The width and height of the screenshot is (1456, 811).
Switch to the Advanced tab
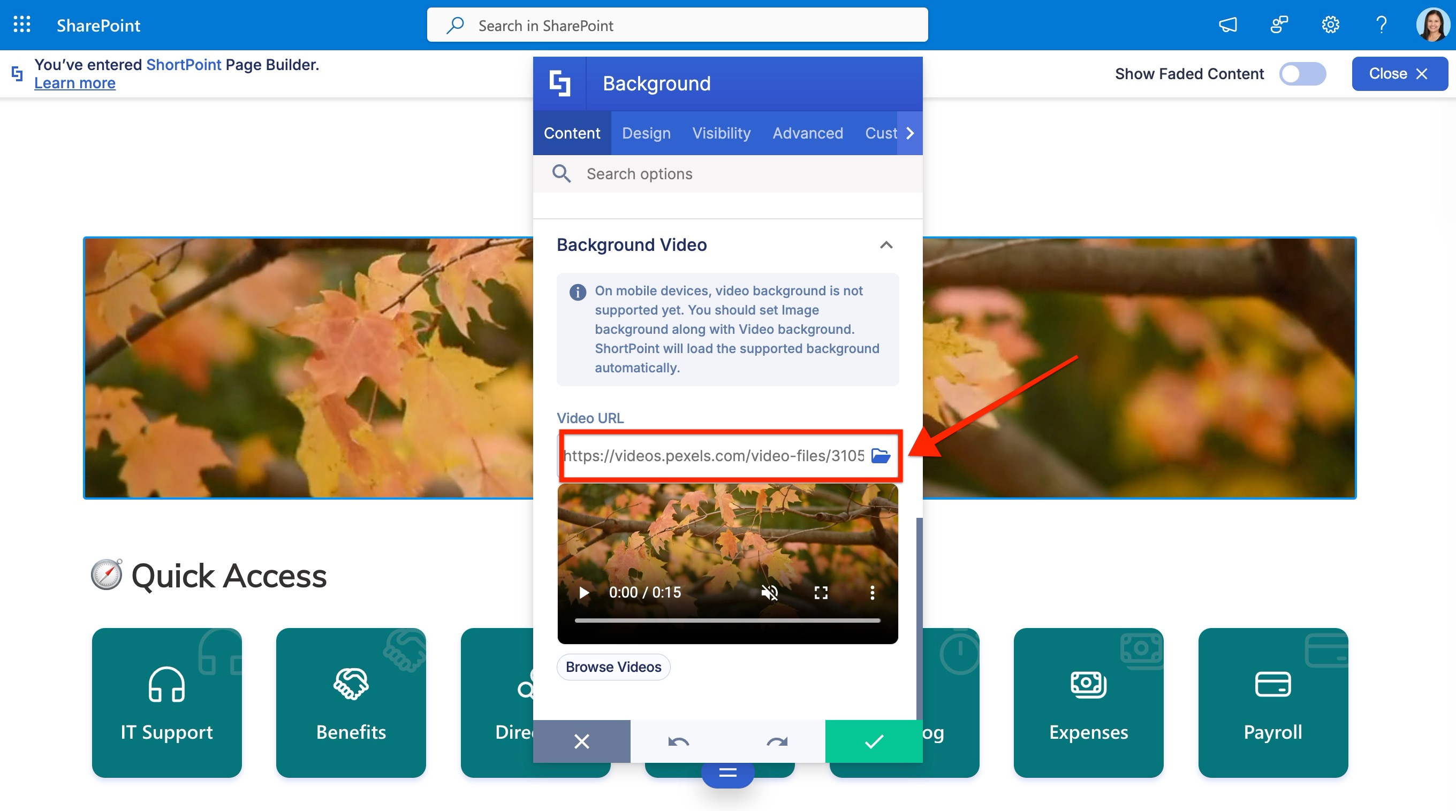point(807,133)
